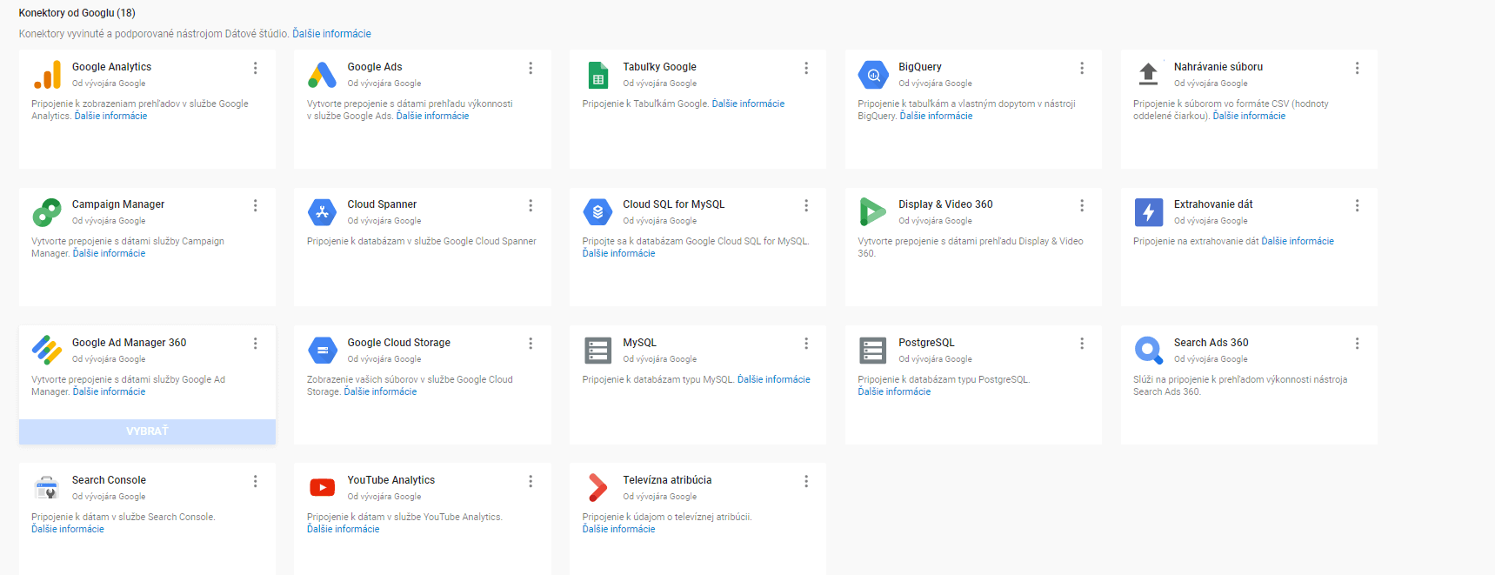This screenshot has height=575, width=1495.
Task: Open Extrahovanie dát three-dot menu
Action: click(1357, 205)
